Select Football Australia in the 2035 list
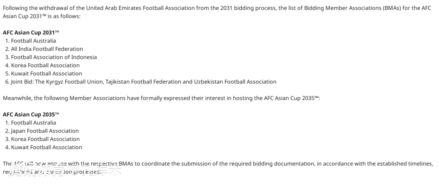Viewport: 439px width, 184px height. coord(33,122)
